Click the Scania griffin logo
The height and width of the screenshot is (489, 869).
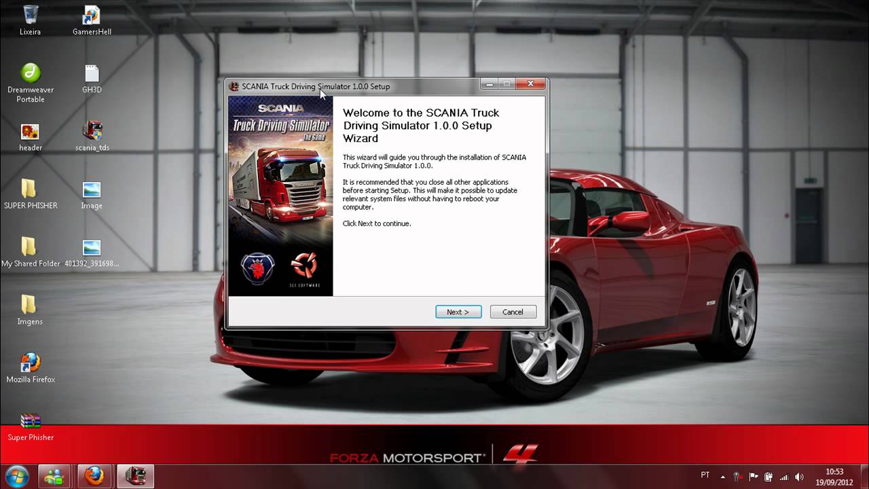click(257, 268)
